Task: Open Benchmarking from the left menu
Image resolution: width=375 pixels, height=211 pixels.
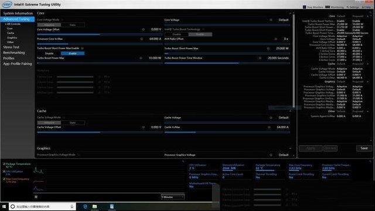Action: point(14,53)
